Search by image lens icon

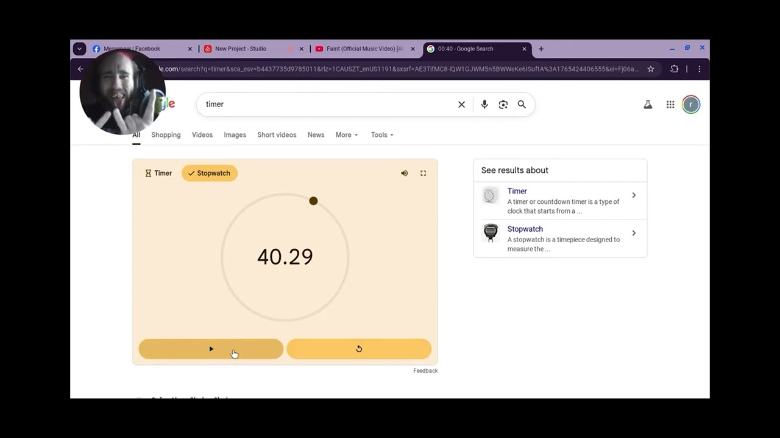coord(503,105)
